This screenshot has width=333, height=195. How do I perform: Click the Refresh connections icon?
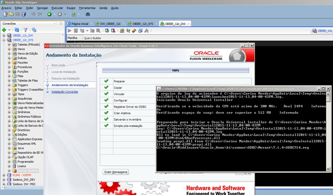click(17, 30)
